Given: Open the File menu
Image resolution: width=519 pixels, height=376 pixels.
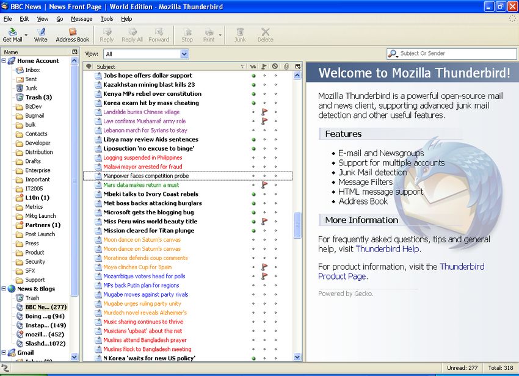Looking at the screenshot, I should 7,19.
